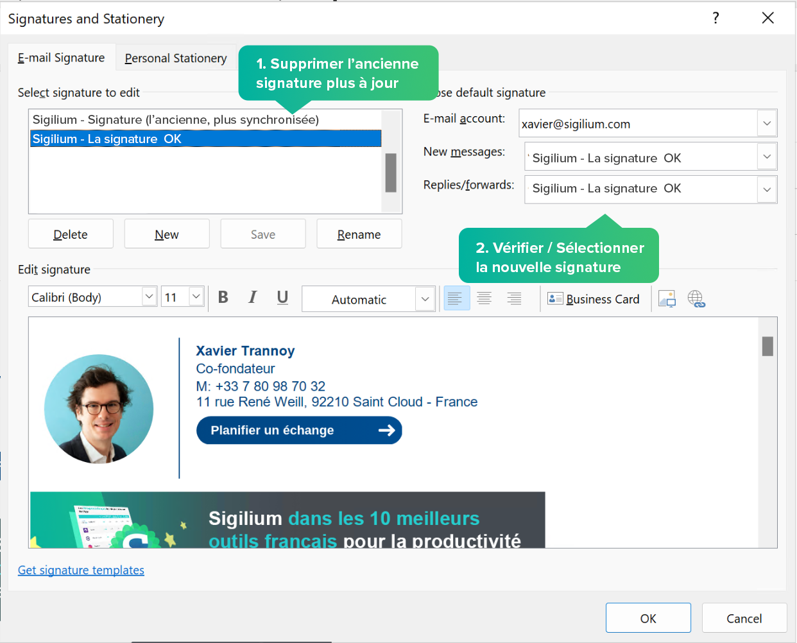797x643 pixels.
Task: Click the signature editor scrollbar thumb
Action: pos(767,346)
